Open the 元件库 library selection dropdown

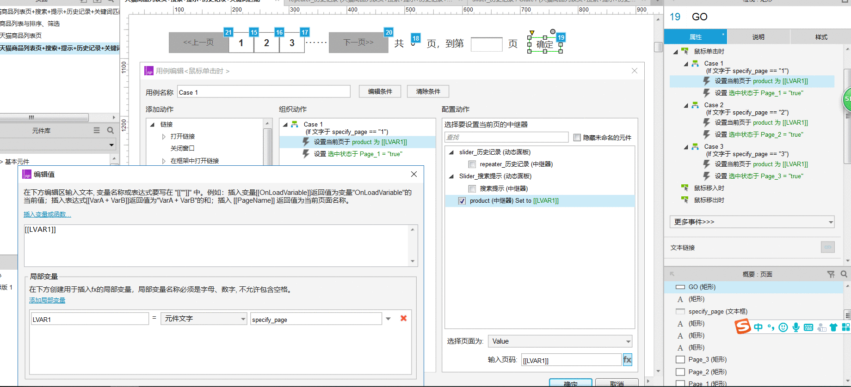coord(58,145)
